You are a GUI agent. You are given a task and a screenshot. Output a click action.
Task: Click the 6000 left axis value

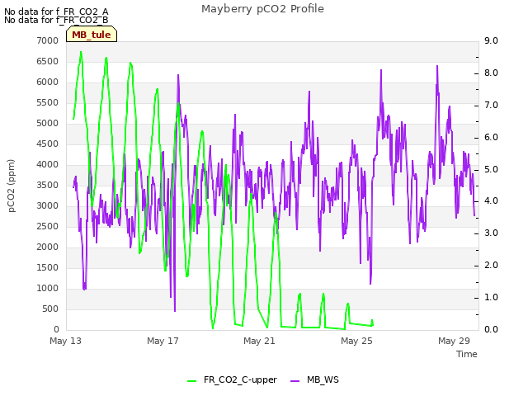point(48,82)
